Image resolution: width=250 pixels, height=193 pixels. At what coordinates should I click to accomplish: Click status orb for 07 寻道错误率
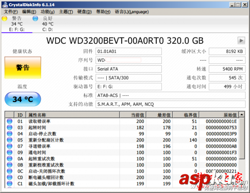click(10, 146)
